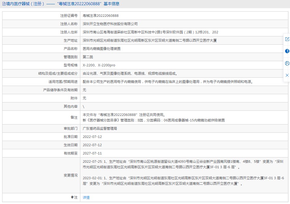Image resolution: width=290 pixels, height=204 pixels.
Task: Click the 批准日期 label
Action: (71, 137)
